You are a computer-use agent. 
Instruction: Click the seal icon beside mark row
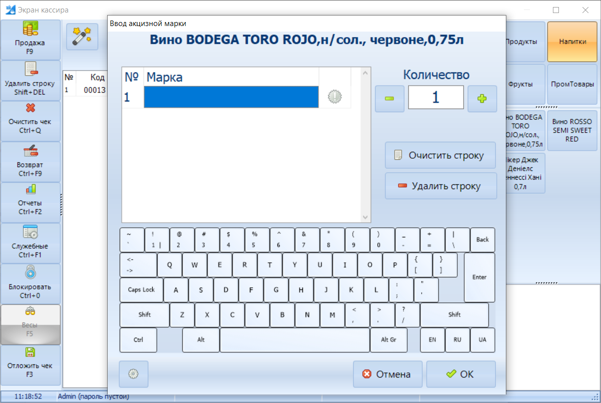335,97
